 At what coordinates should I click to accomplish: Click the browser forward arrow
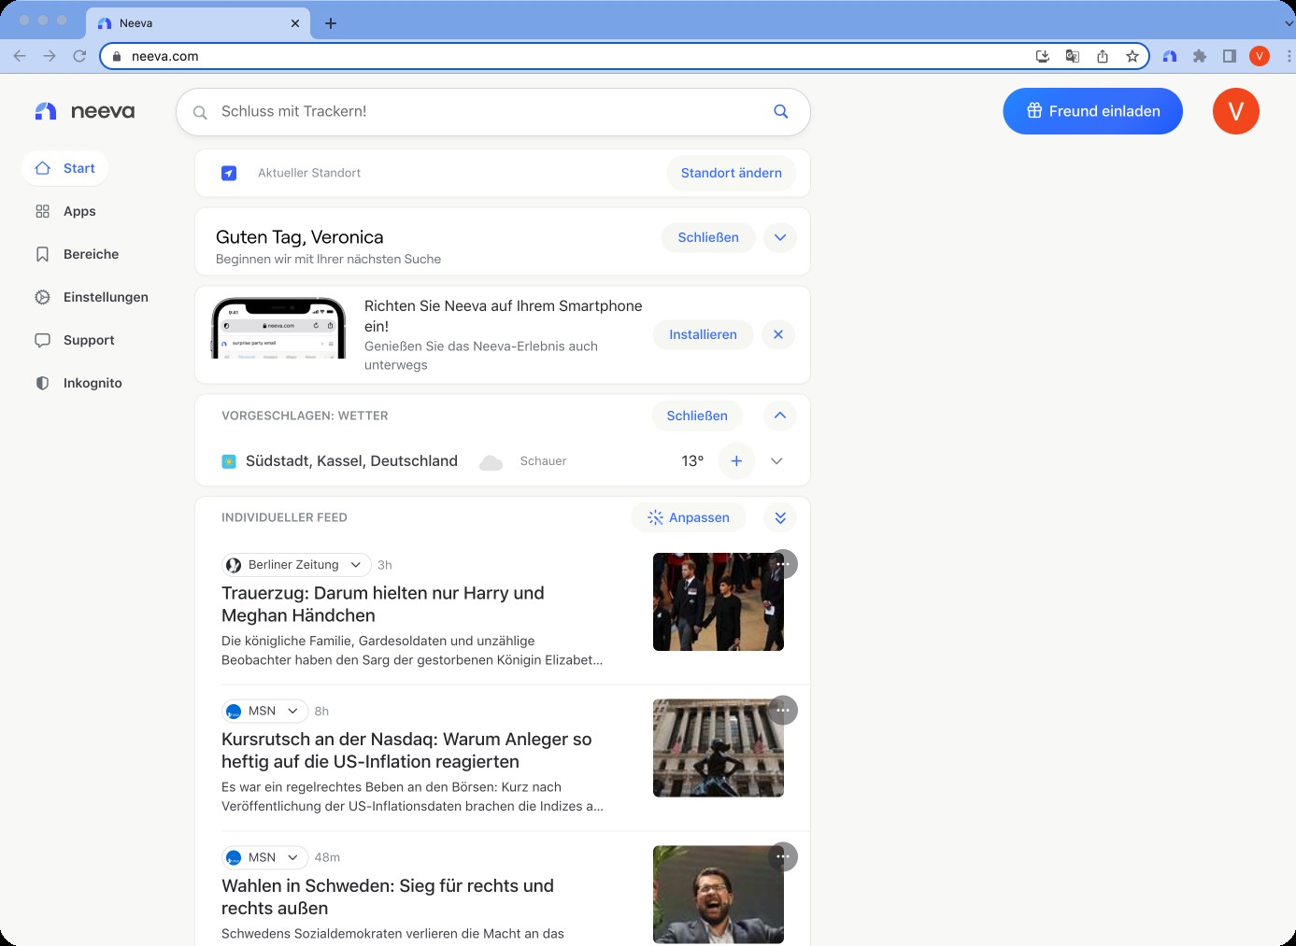[50, 56]
